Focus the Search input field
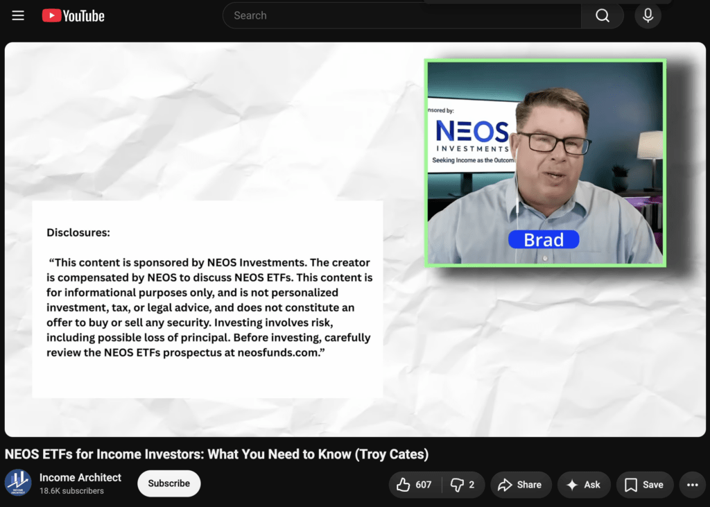Screen dimensions: 710x507 (x=402, y=16)
